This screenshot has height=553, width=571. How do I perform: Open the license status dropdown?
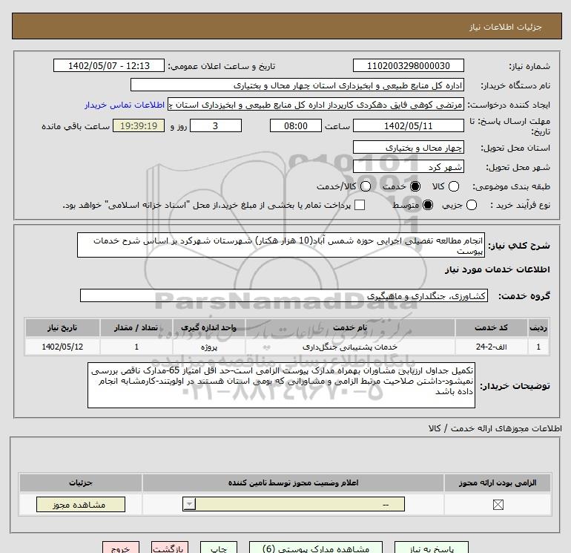293,505
